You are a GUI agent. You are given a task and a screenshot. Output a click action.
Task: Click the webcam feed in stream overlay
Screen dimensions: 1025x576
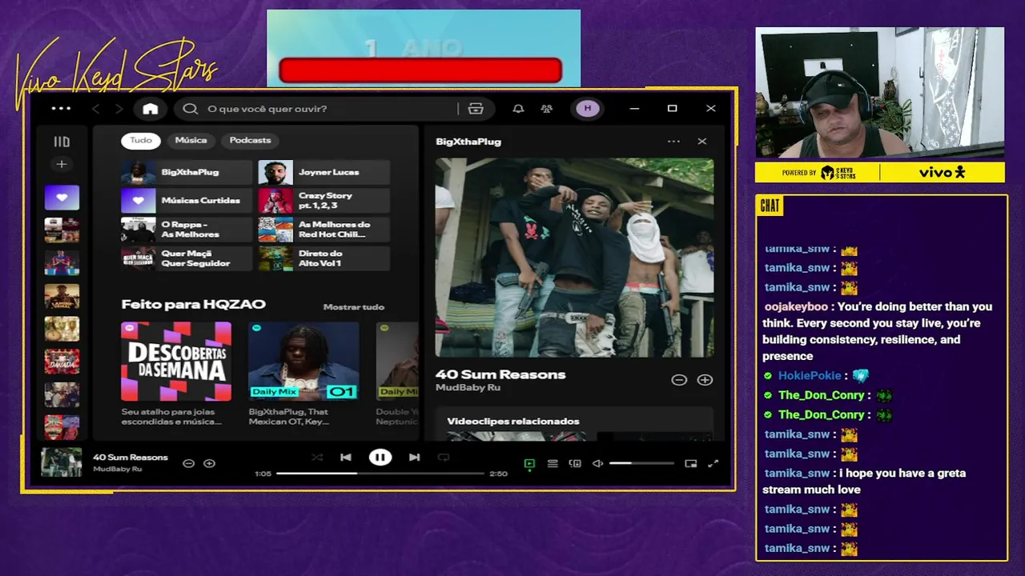(x=879, y=93)
